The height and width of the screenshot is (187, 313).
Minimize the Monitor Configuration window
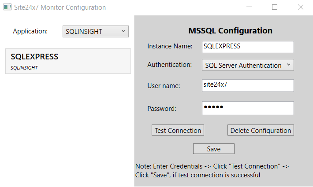tap(249, 7)
